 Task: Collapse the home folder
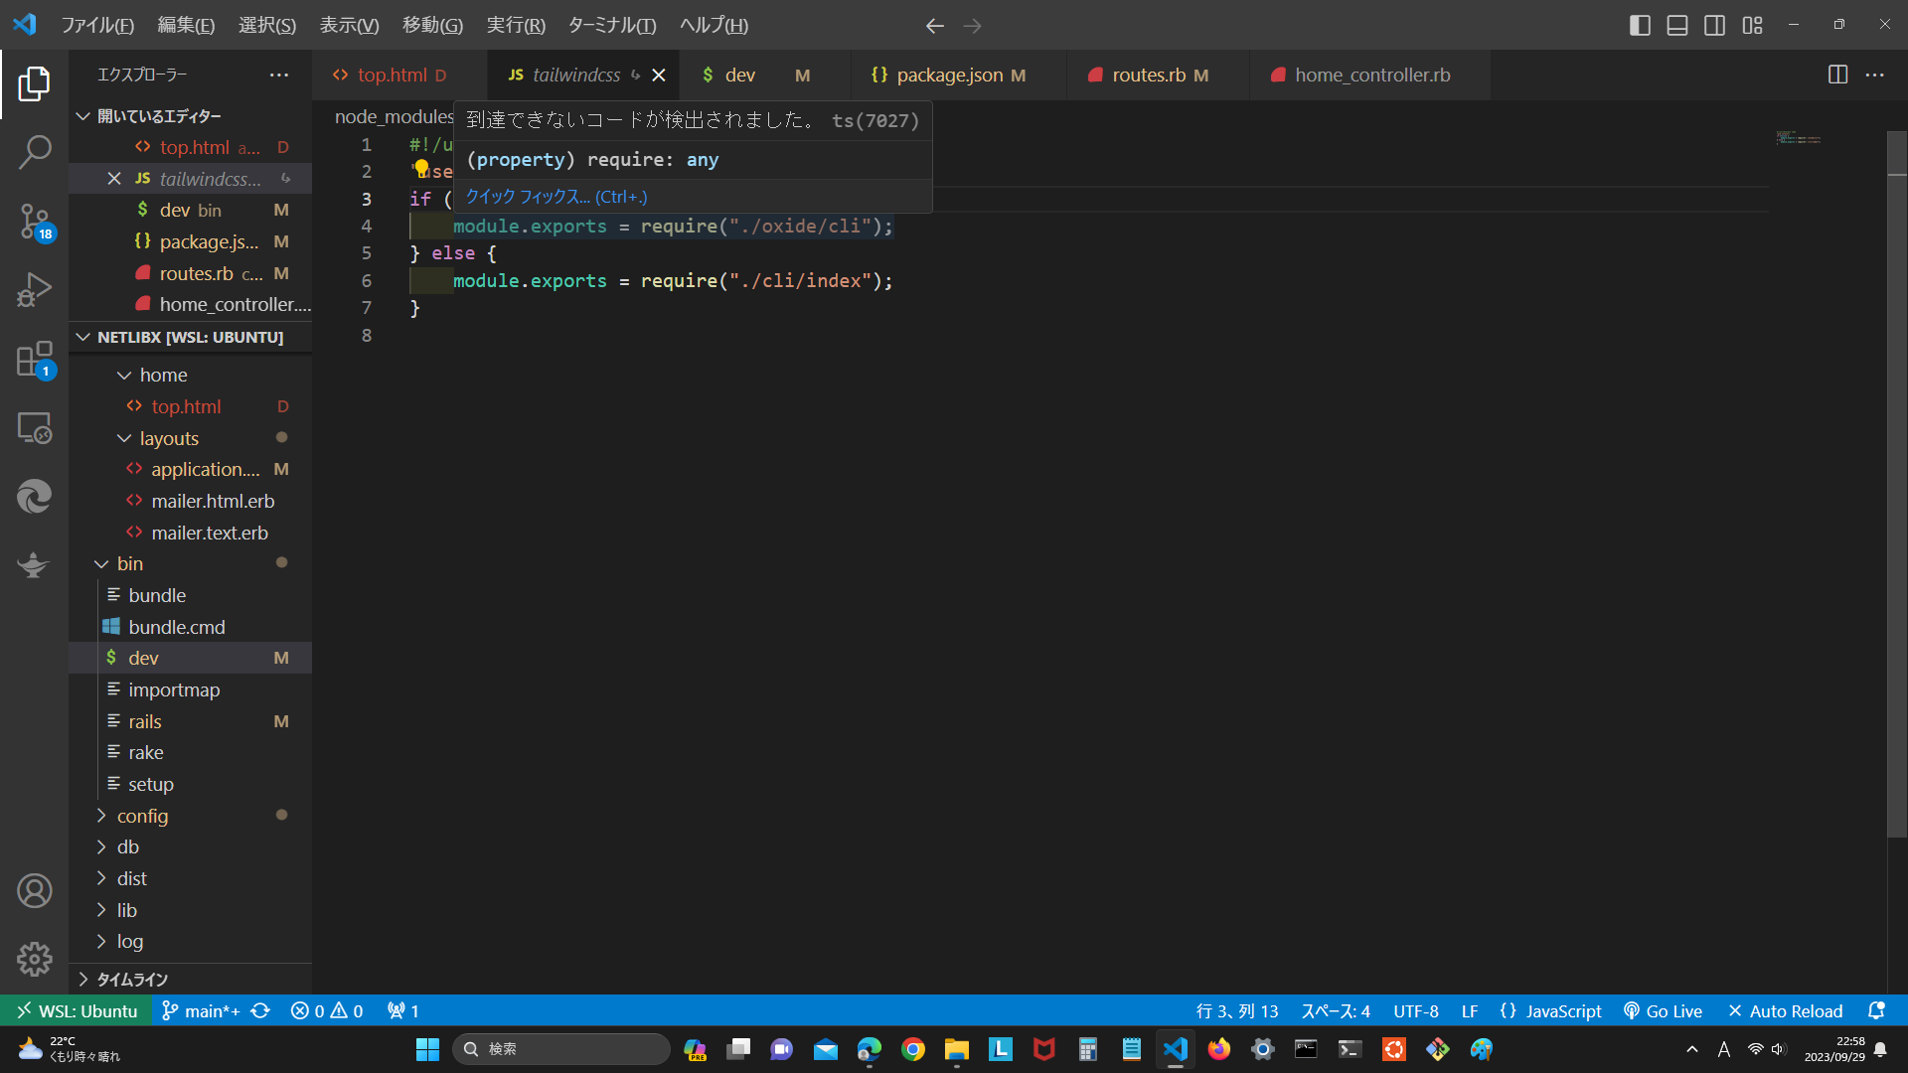[124, 375]
